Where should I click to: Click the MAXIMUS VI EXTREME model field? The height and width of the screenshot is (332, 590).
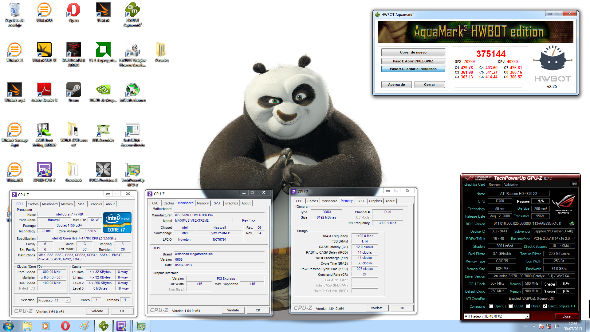click(x=203, y=220)
